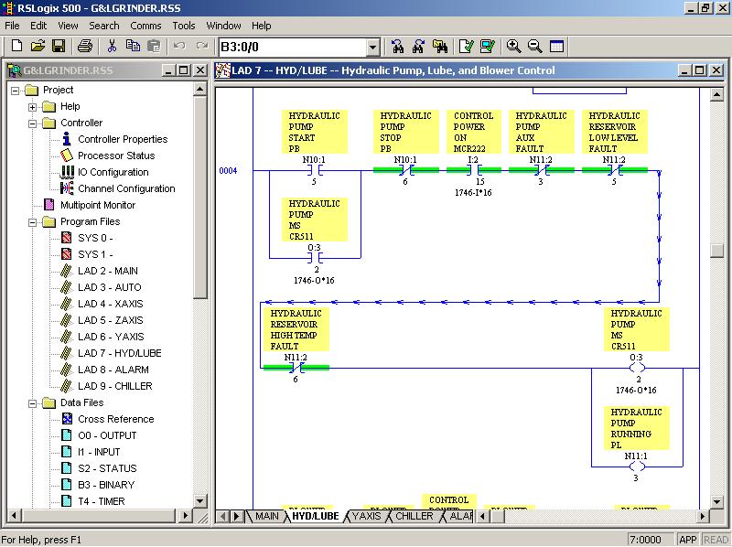Viewport: 732px width, 547px height.
Task: Switch to the YAXIS ladder tab
Action: (367, 516)
